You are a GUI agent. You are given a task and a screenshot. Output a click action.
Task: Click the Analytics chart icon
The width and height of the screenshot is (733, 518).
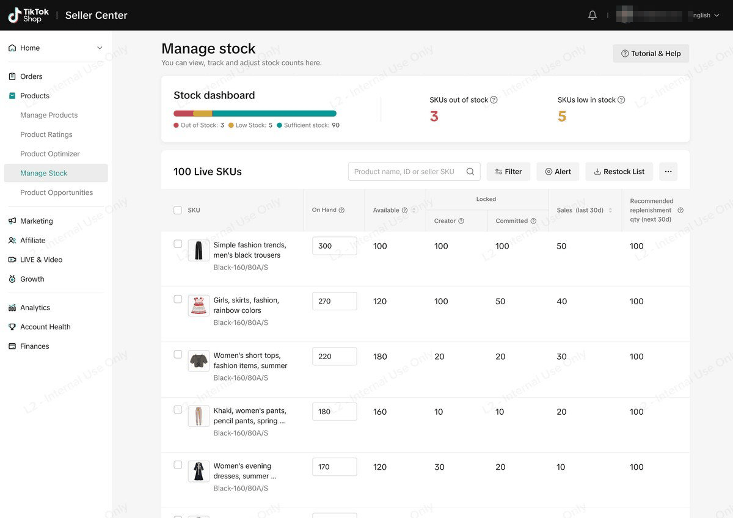point(12,308)
